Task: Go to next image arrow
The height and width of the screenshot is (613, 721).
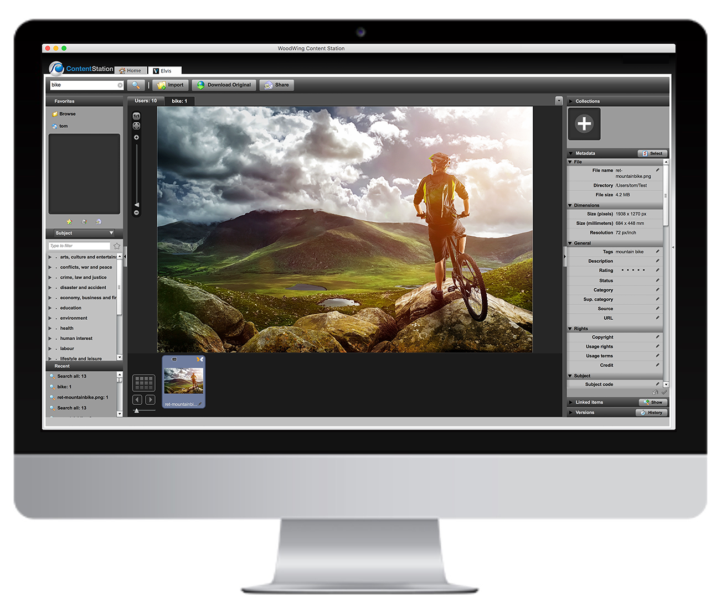Action: click(150, 399)
